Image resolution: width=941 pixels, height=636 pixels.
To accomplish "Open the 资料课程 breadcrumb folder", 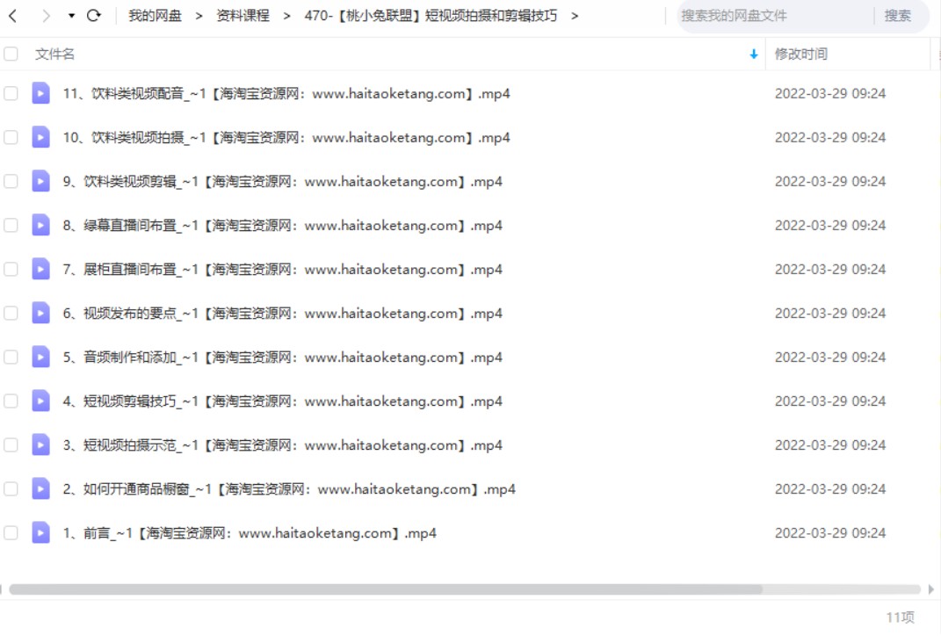I will [243, 16].
